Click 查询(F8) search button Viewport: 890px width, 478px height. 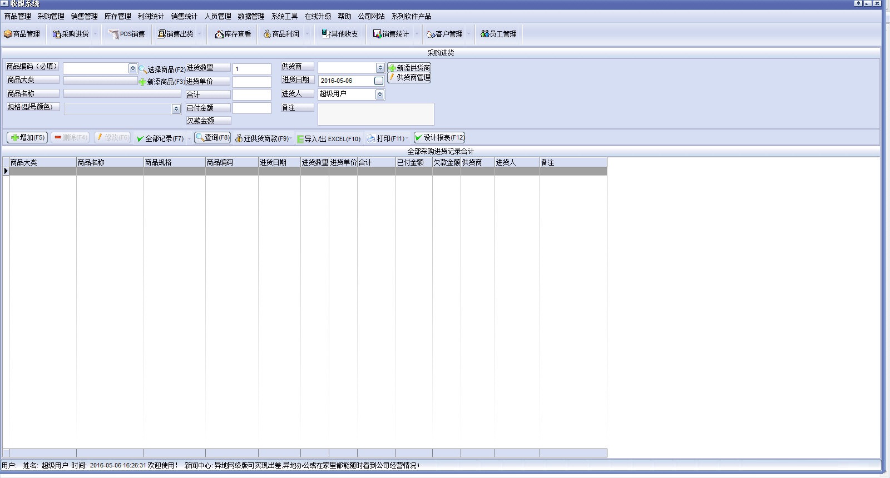tap(212, 137)
